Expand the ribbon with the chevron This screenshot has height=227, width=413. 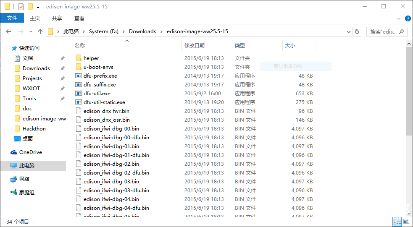399,18
